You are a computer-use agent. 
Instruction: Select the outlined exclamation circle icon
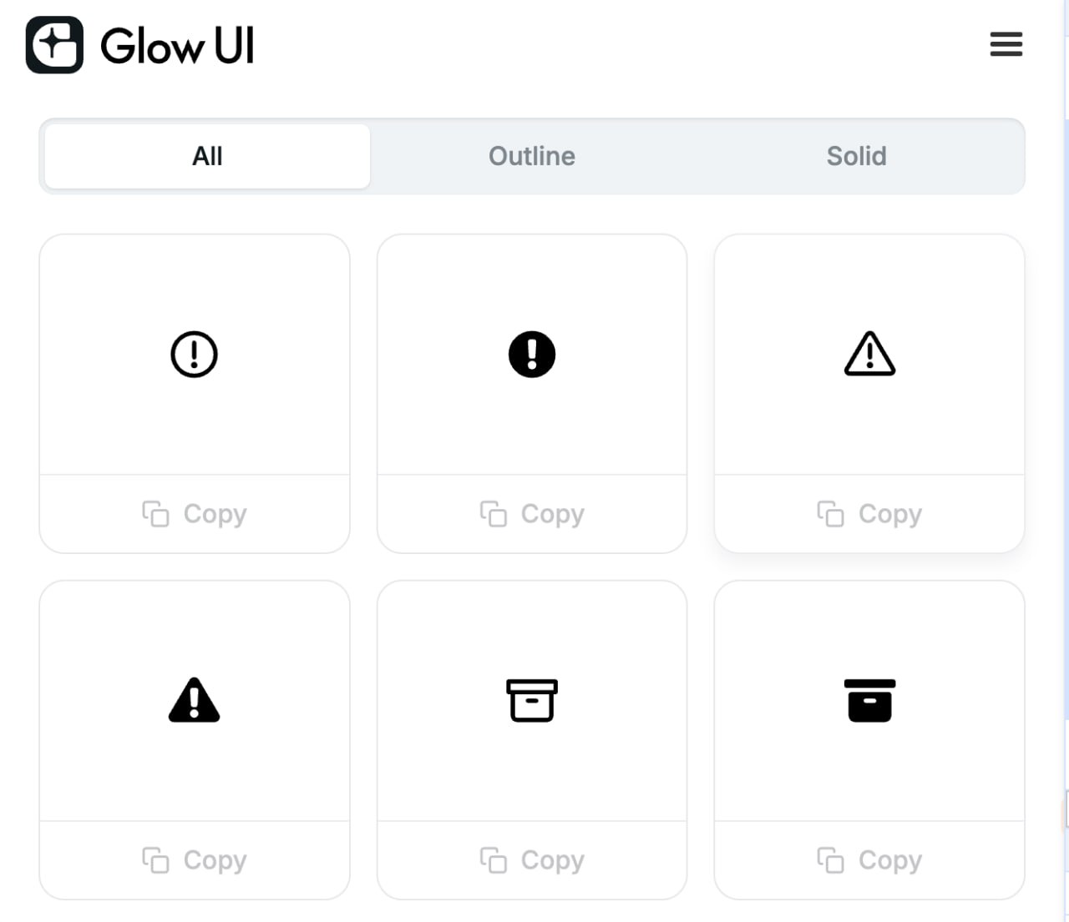click(195, 355)
